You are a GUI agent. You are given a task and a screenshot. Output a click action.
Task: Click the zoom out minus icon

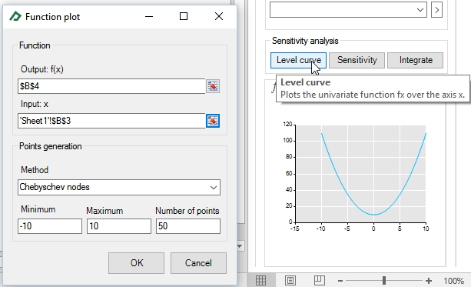point(340,281)
